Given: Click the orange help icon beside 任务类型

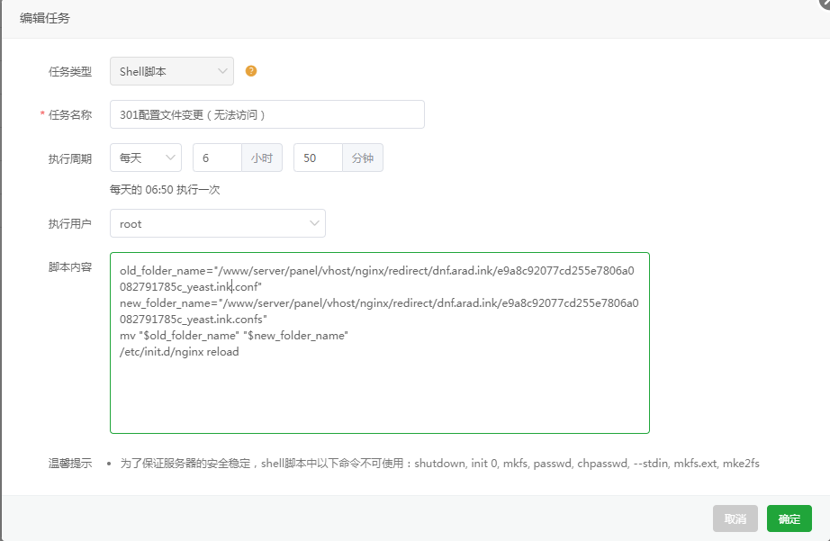Looking at the screenshot, I should coord(250,71).
